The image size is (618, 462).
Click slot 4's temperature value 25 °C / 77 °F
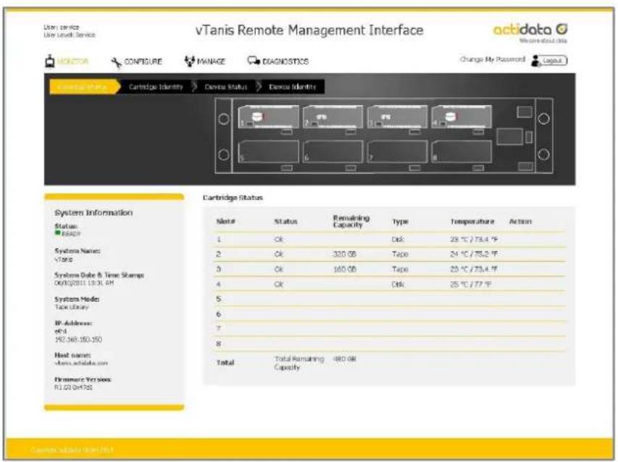[471, 284]
